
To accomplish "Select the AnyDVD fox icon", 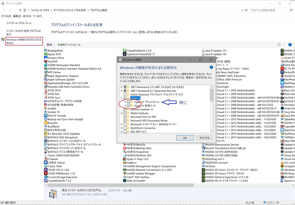I will (46, 61).
